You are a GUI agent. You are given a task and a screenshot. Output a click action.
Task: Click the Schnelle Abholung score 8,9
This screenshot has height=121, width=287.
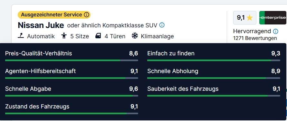click(276, 71)
